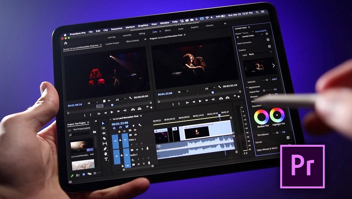Open timeline wrench display settings

140,125
